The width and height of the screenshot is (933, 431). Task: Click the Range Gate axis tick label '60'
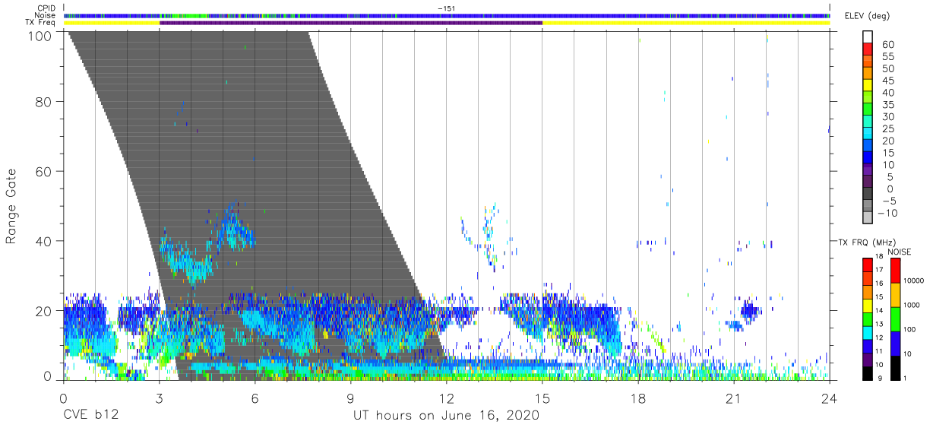(44, 171)
